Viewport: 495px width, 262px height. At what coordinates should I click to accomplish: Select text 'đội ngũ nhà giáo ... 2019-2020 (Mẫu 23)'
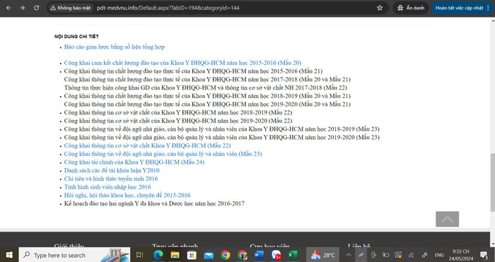tap(252, 137)
